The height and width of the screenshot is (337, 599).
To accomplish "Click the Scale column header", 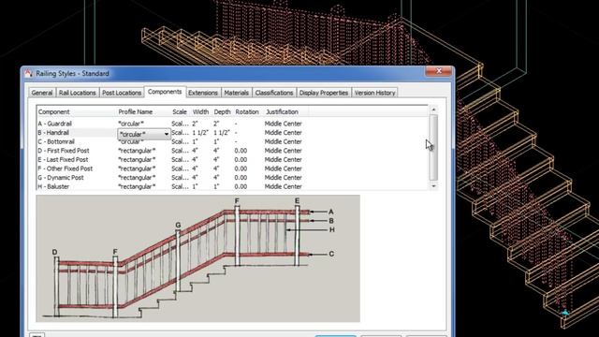I will 180,112.
